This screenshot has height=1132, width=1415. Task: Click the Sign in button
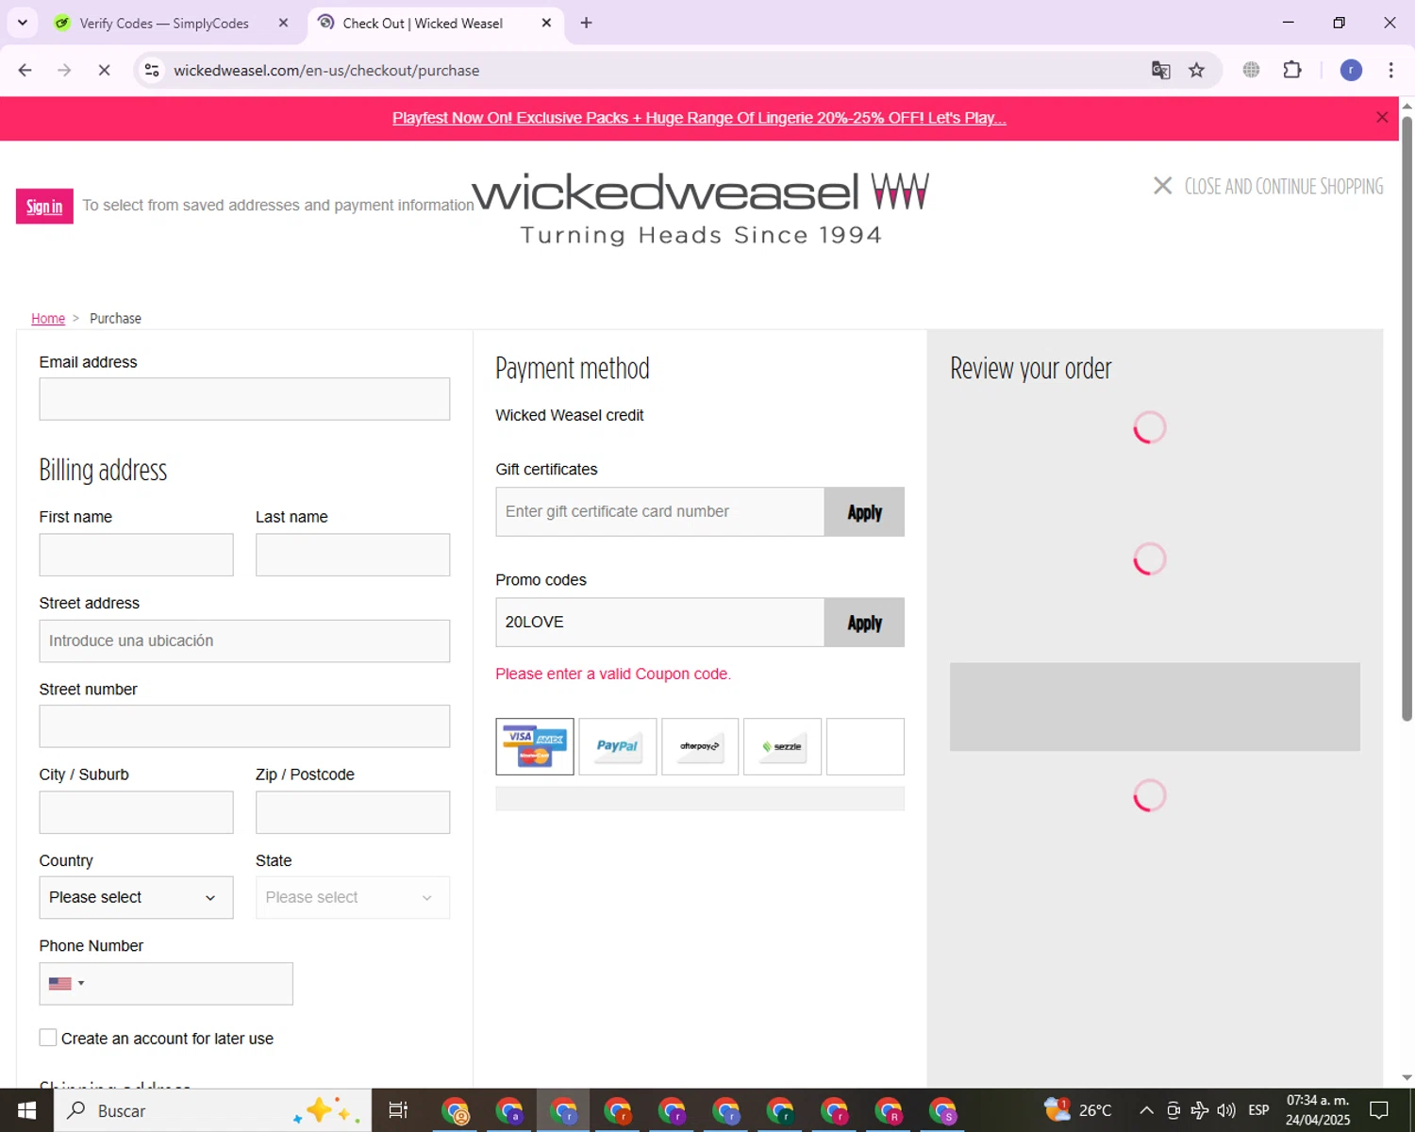click(44, 207)
